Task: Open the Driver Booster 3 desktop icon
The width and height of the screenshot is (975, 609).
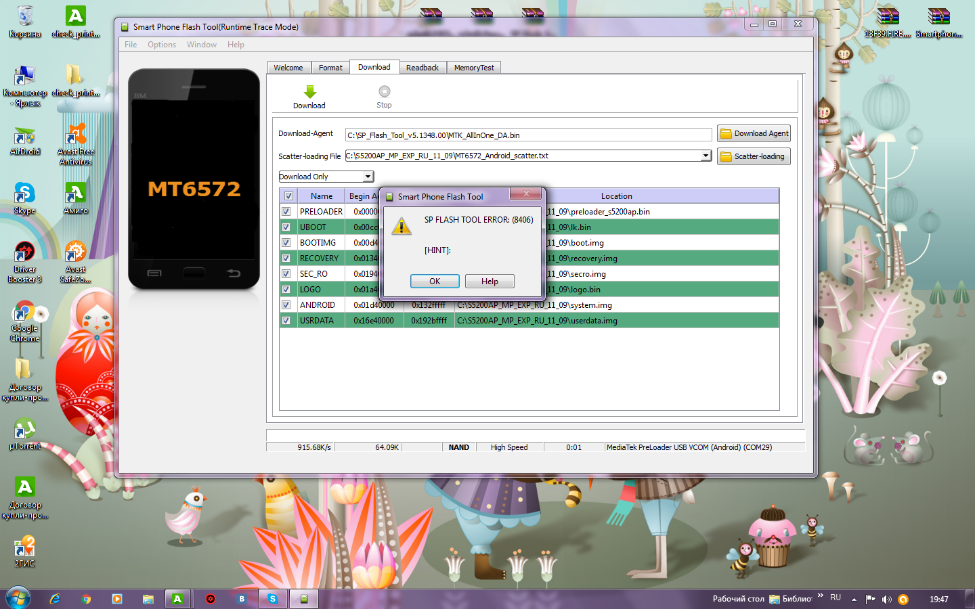Action: [24, 253]
